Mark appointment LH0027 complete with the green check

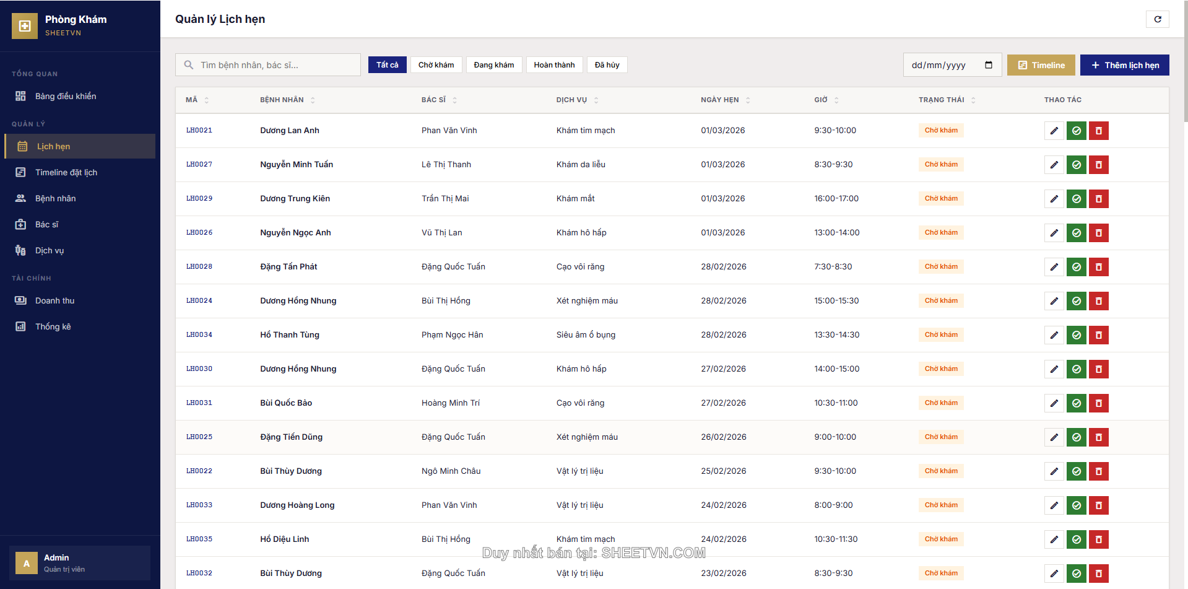1076,165
